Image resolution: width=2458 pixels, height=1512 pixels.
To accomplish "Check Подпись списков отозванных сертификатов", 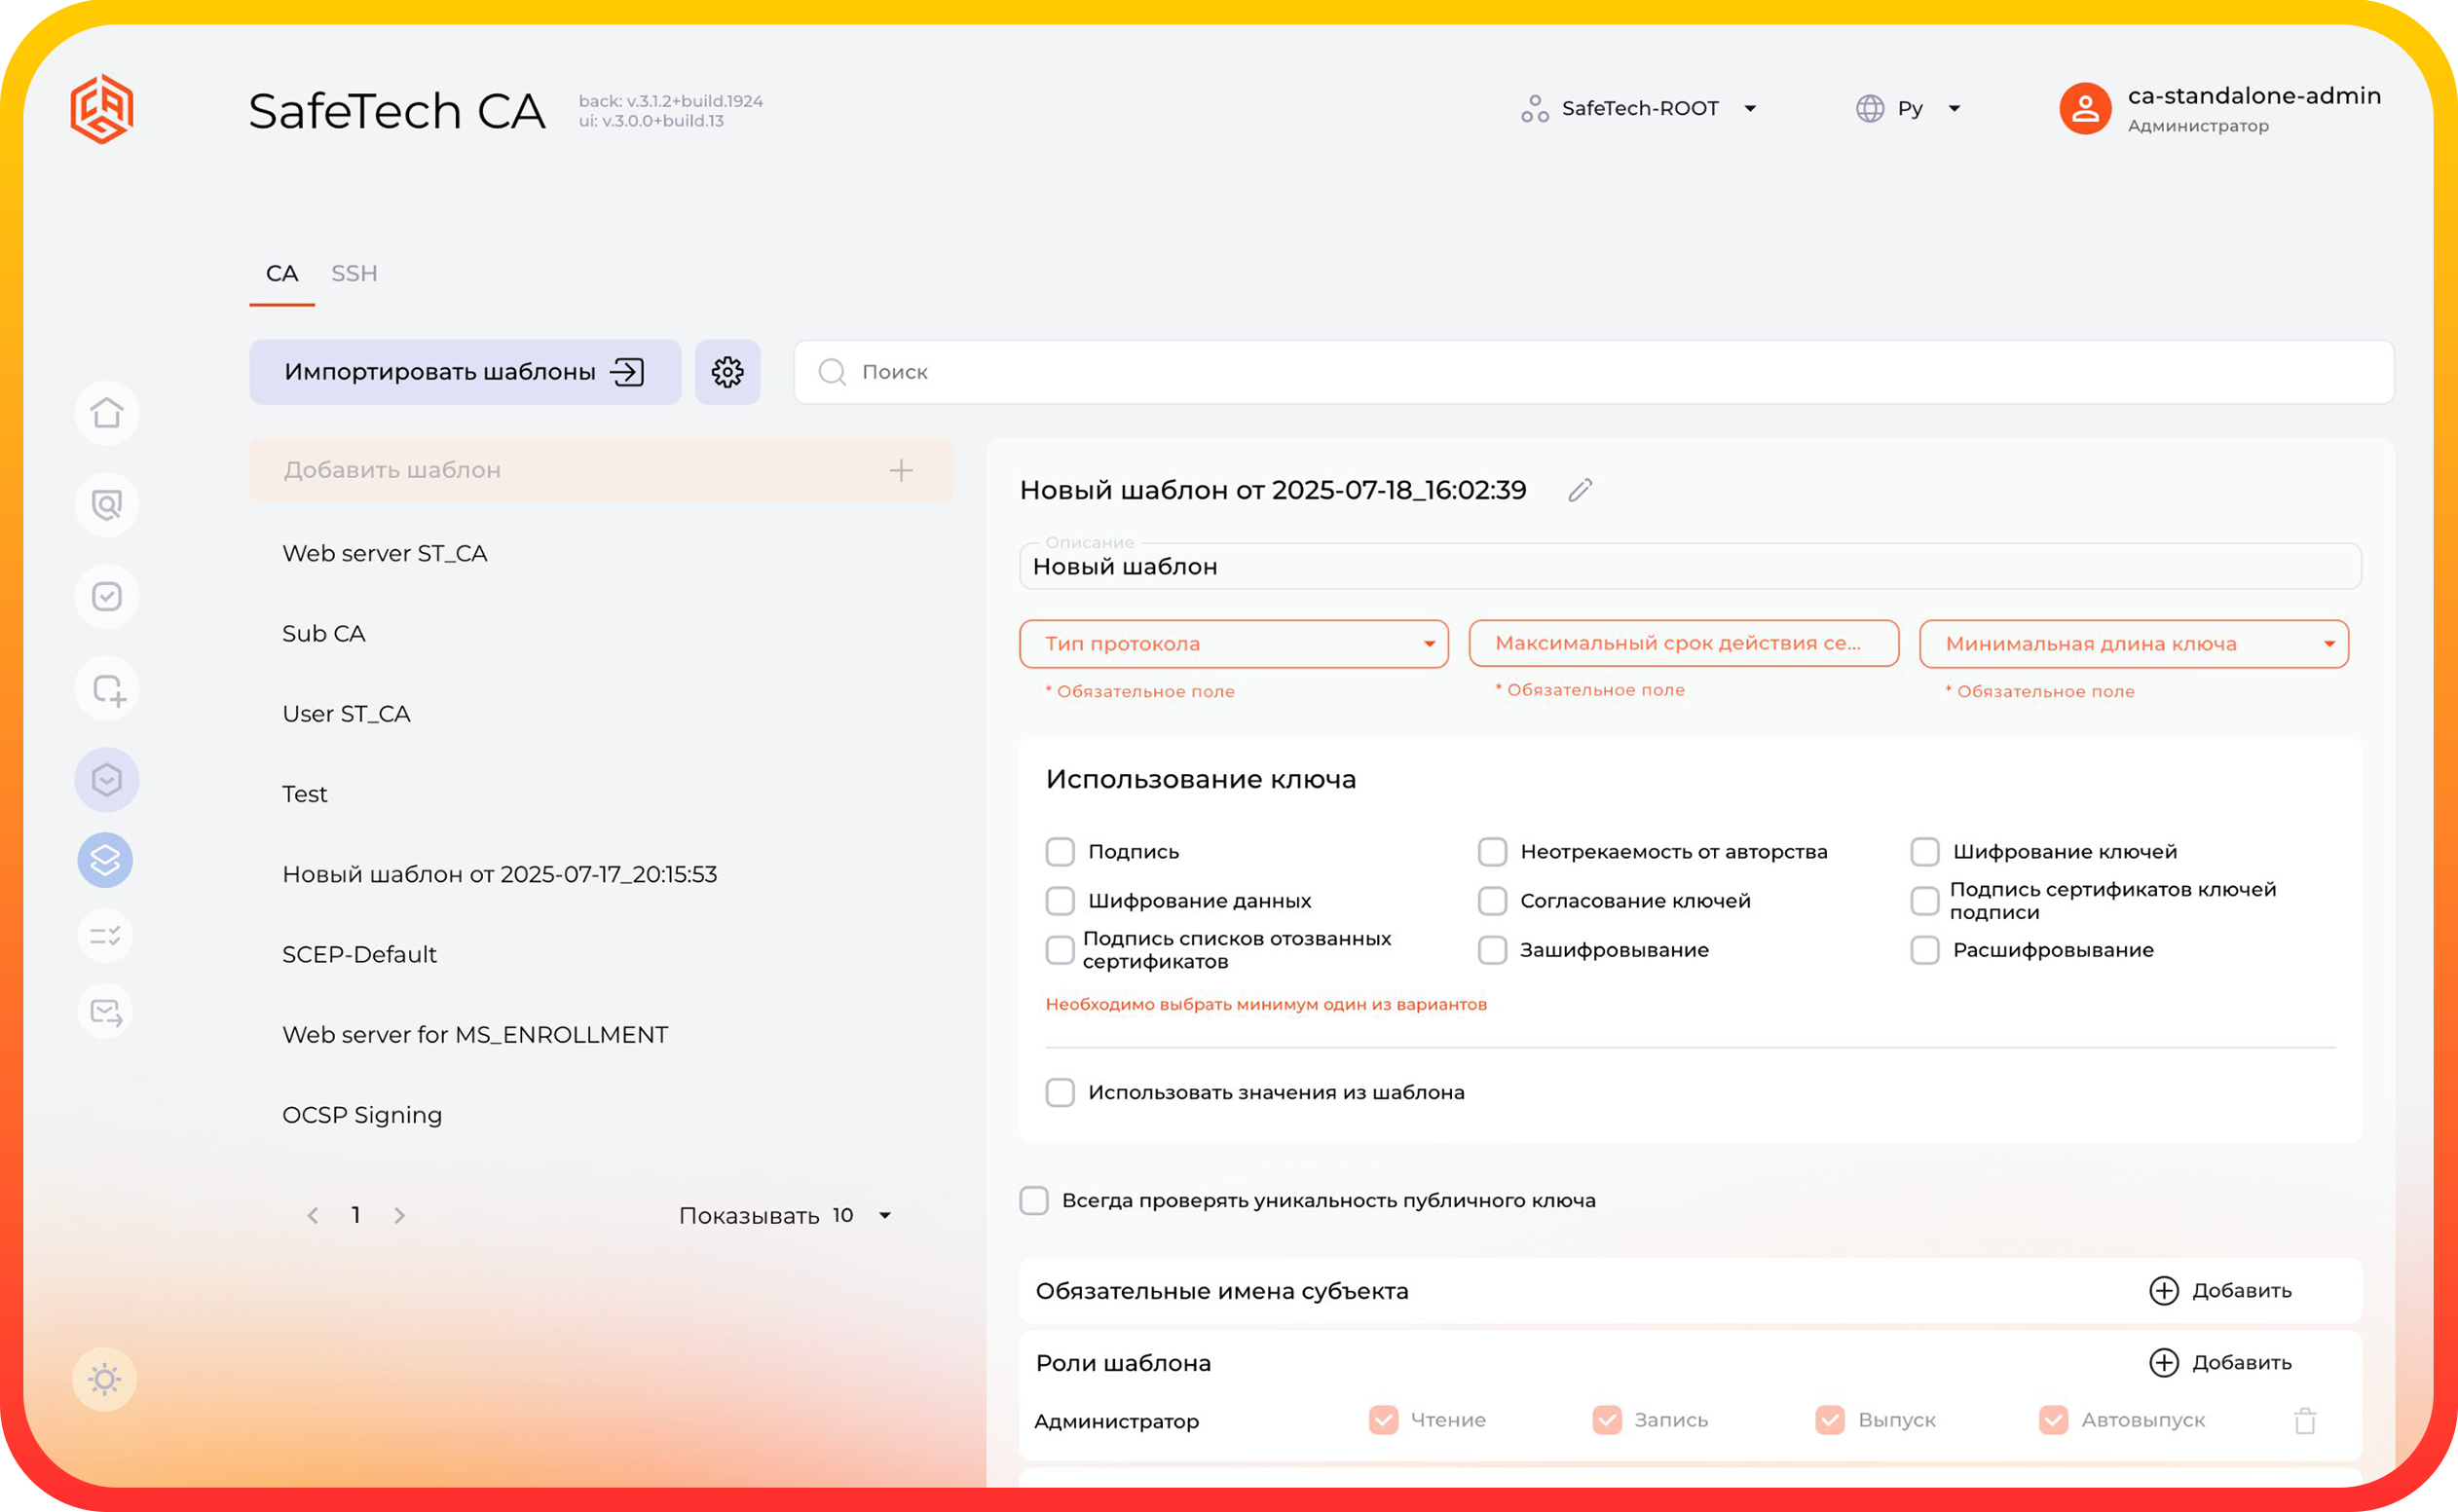I will pos(1060,950).
